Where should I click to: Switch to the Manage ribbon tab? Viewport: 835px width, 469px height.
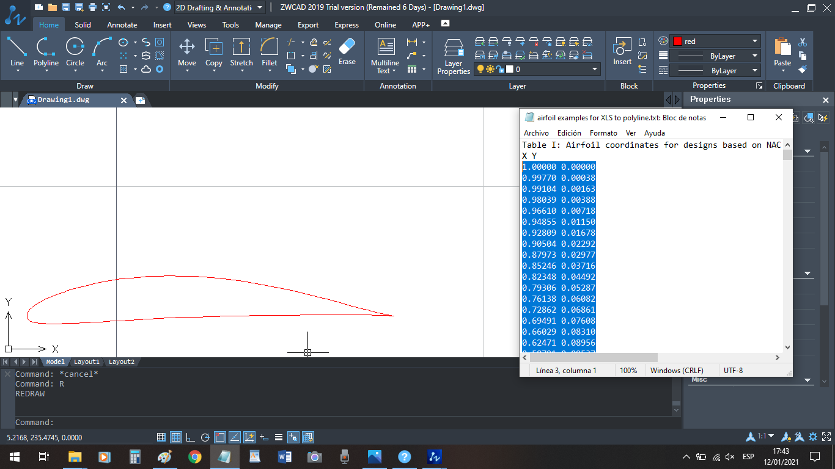tap(268, 25)
